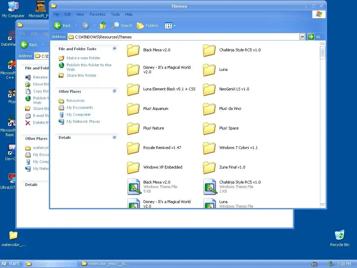This screenshot has width=357, height=268.
Task: Click Share this folder link
Action: click(x=81, y=75)
